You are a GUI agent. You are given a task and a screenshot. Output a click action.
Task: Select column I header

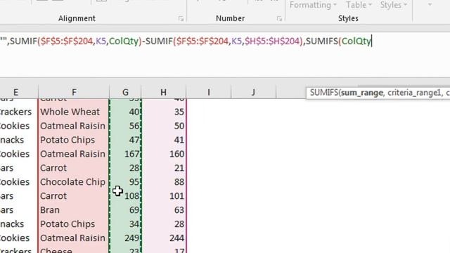pos(209,92)
